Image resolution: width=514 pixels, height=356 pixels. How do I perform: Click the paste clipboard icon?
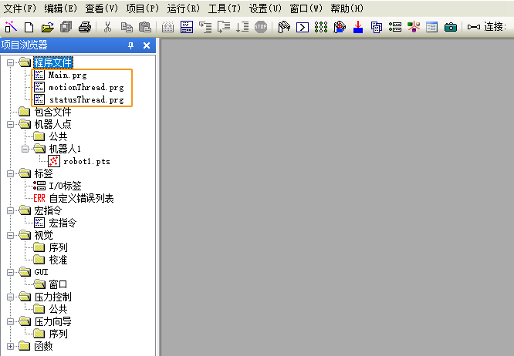144,27
